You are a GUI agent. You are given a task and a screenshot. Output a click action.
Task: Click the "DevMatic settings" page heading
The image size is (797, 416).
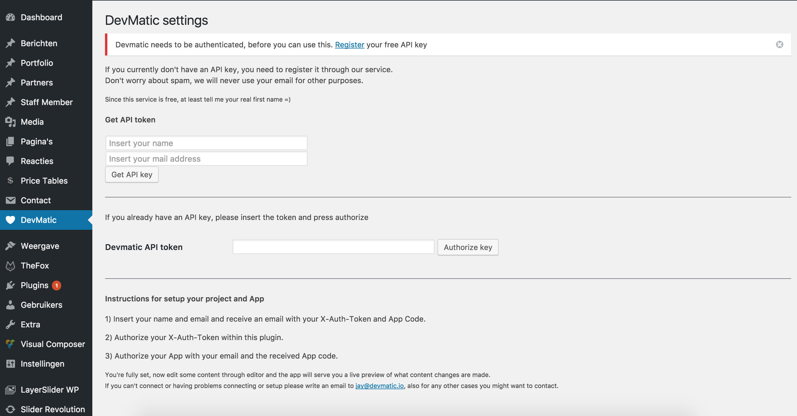[157, 20]
